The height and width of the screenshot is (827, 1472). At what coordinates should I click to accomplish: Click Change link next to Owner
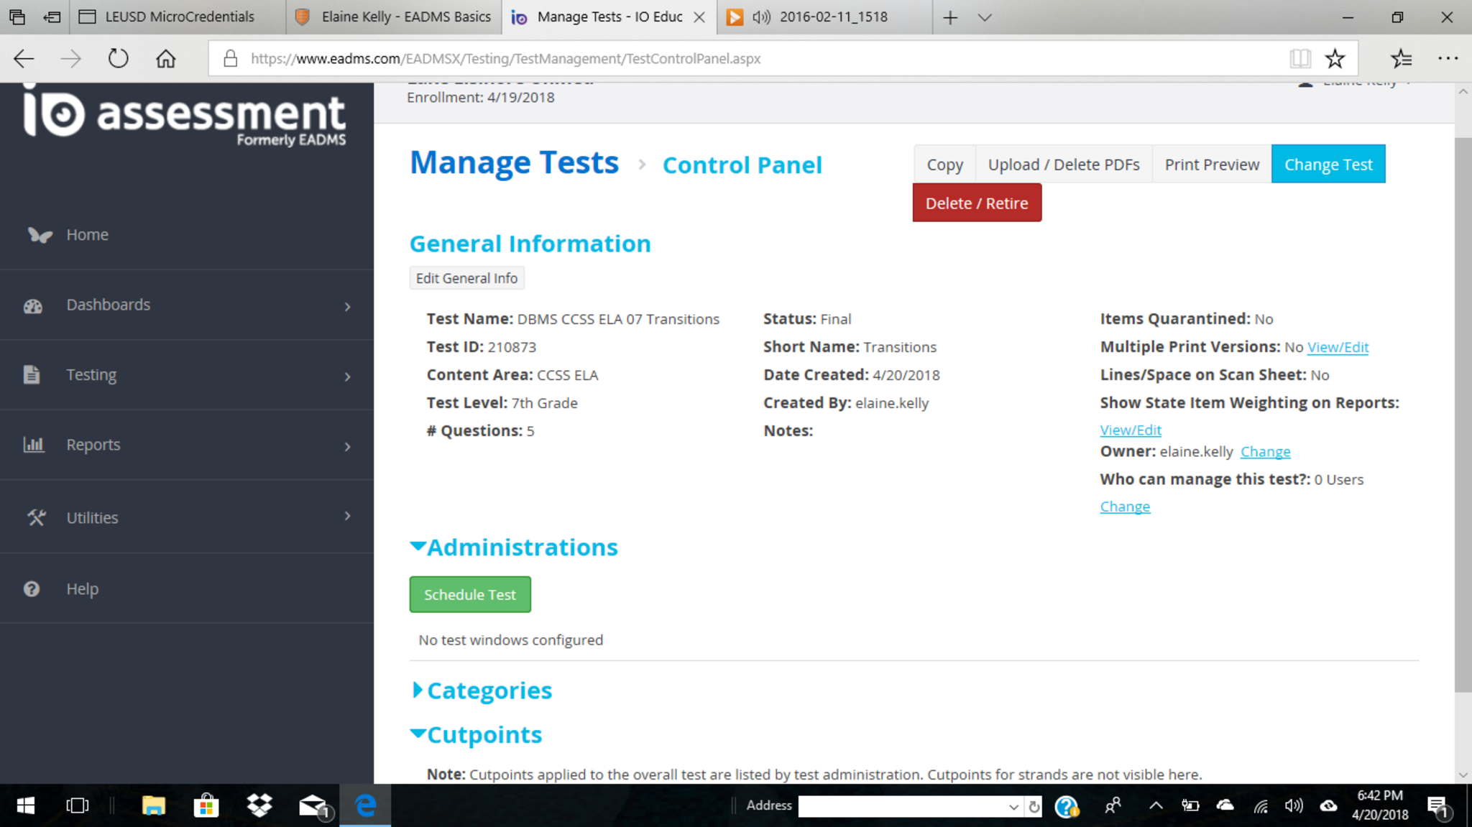click(1265, 451)
